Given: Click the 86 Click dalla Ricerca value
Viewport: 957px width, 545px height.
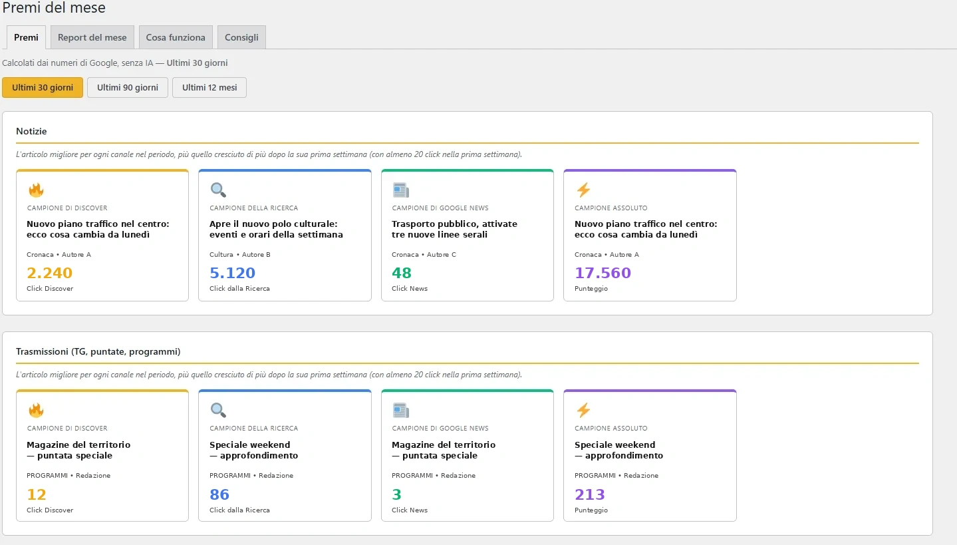Looking at the screenshot, I should (219, 494).
